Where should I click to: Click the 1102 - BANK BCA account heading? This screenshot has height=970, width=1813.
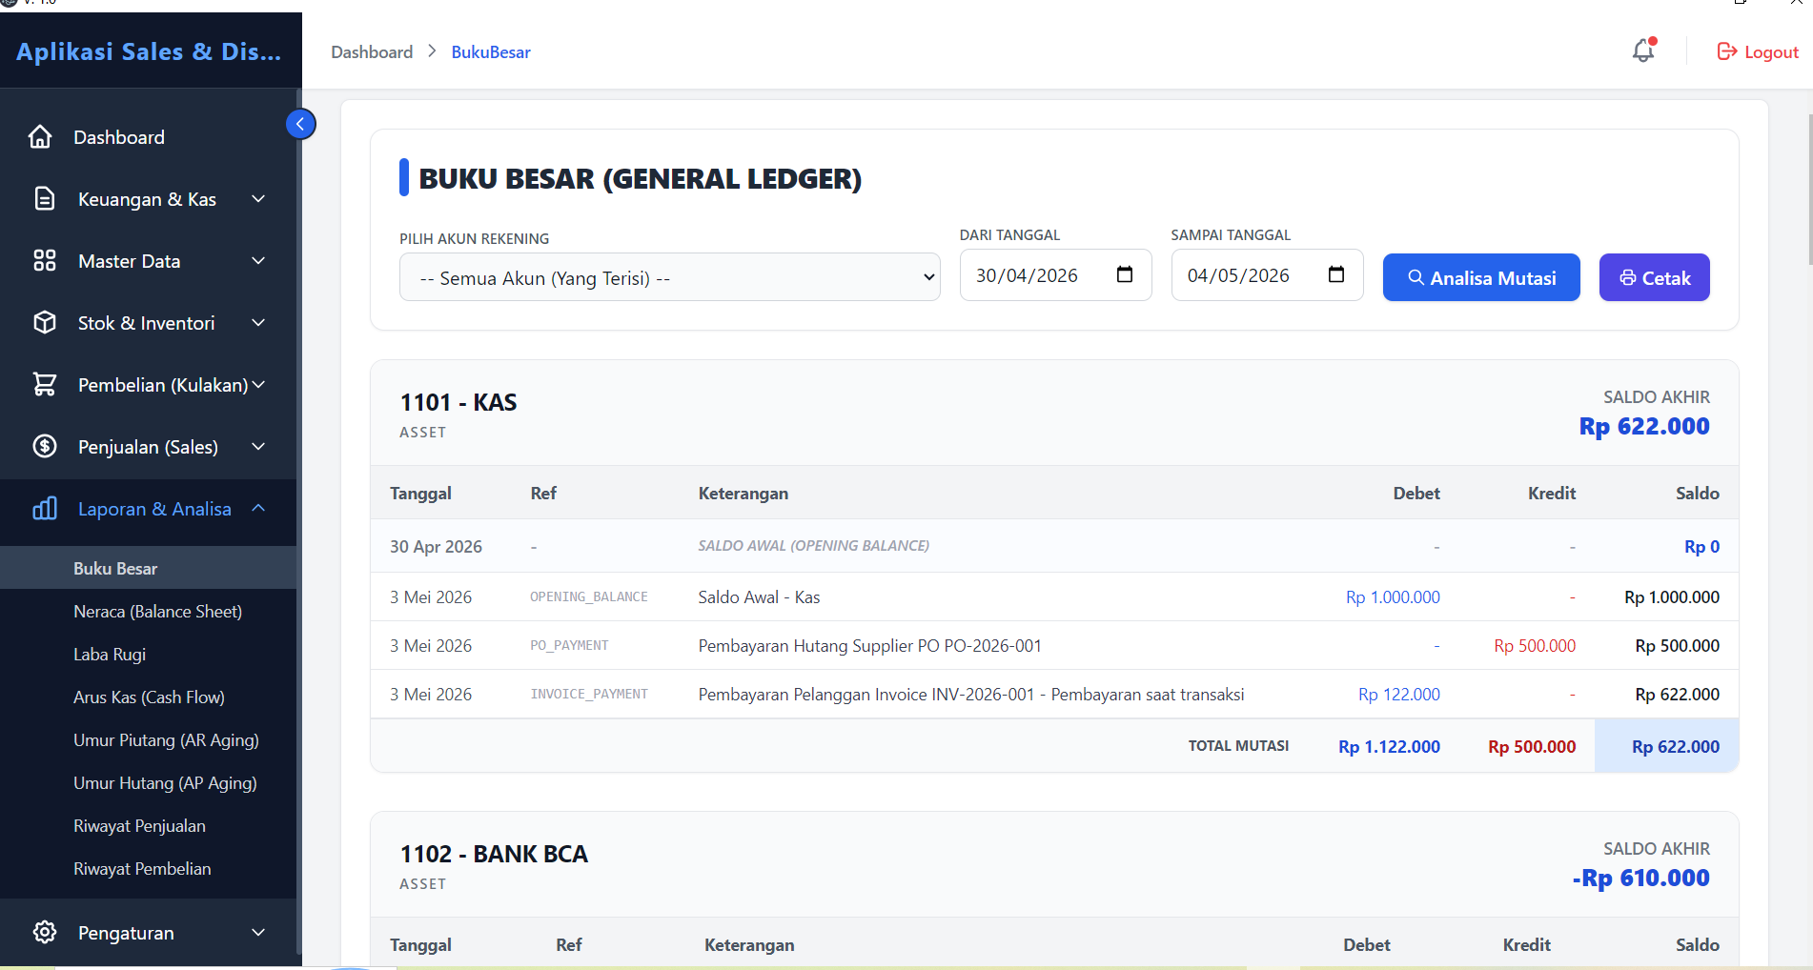[x=494, y=854]
